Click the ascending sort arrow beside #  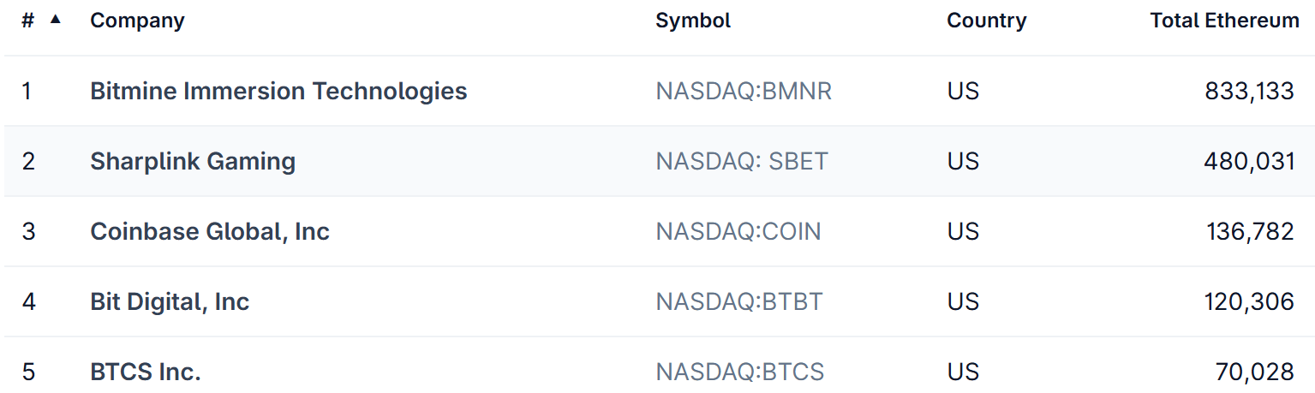tap(56, 19)
